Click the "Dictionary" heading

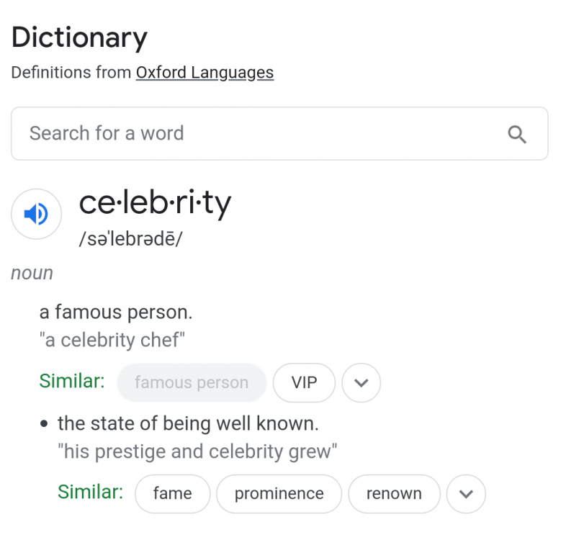(x=79, y=37)
